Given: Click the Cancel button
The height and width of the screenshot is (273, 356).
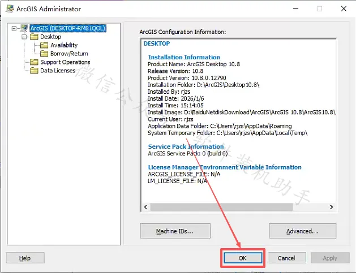Looking at the screenshot, I should (x=286, y=258).
